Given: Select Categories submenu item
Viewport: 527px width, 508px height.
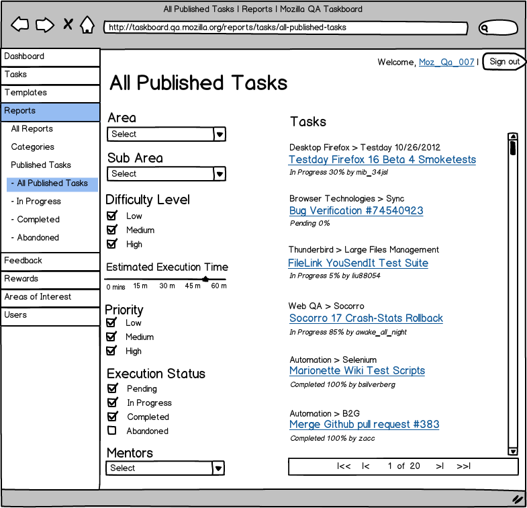Looking at the screenshot, I should [33, 146].
